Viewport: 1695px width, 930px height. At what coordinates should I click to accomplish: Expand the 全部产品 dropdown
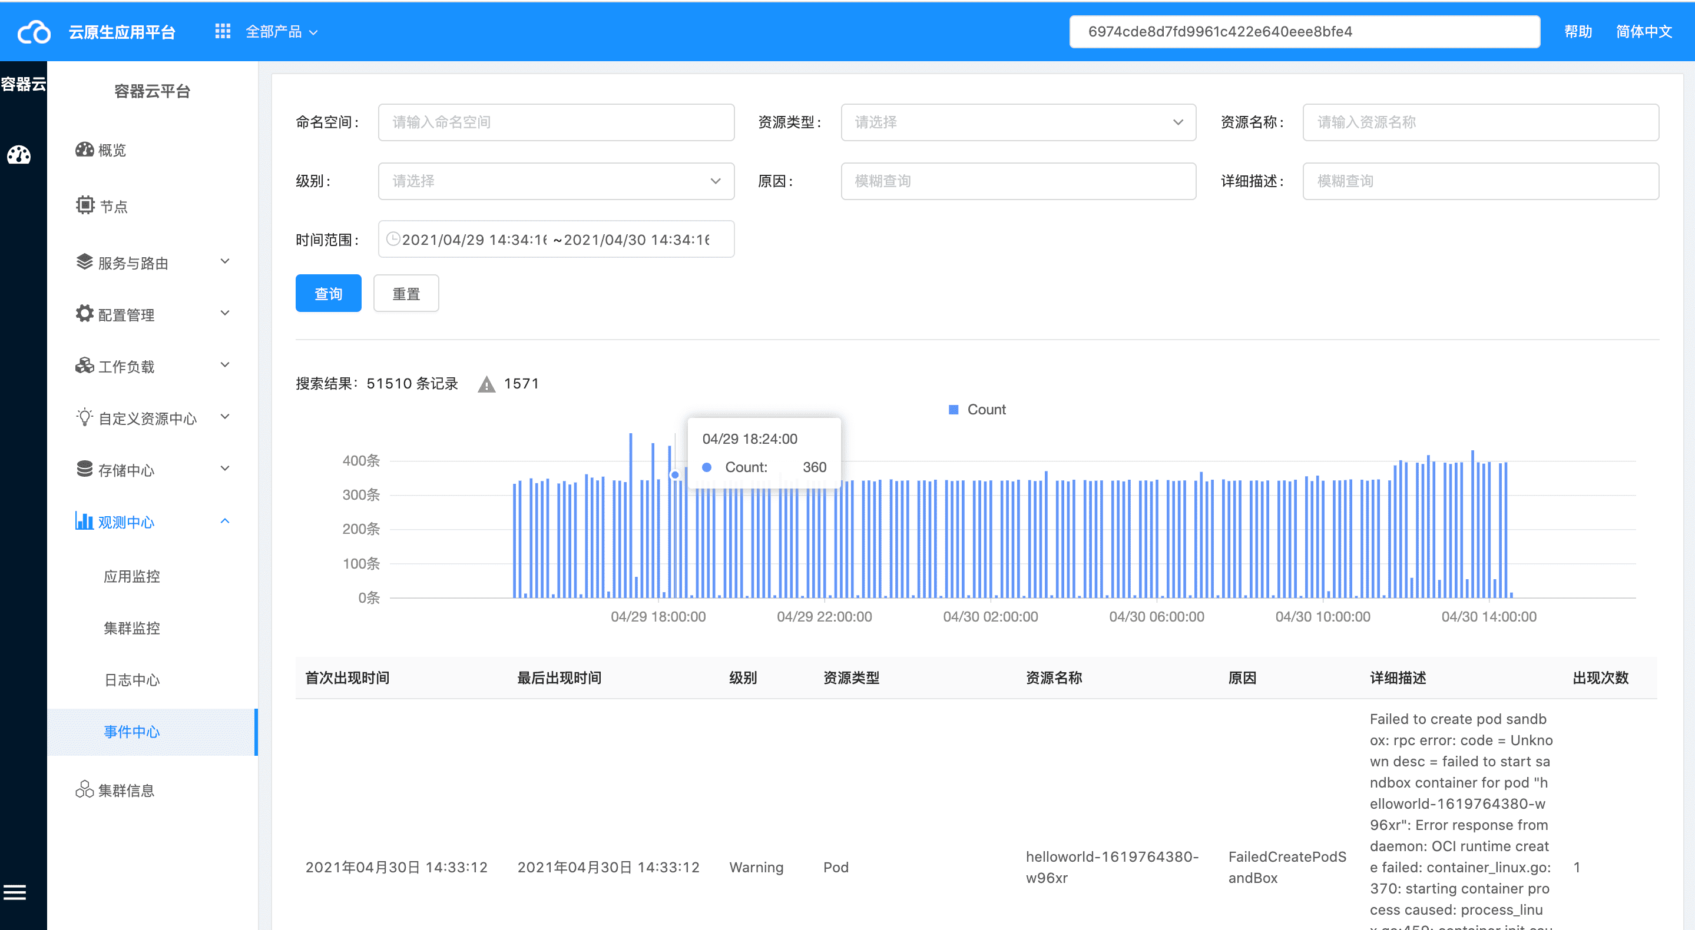(x=282, y=32)
